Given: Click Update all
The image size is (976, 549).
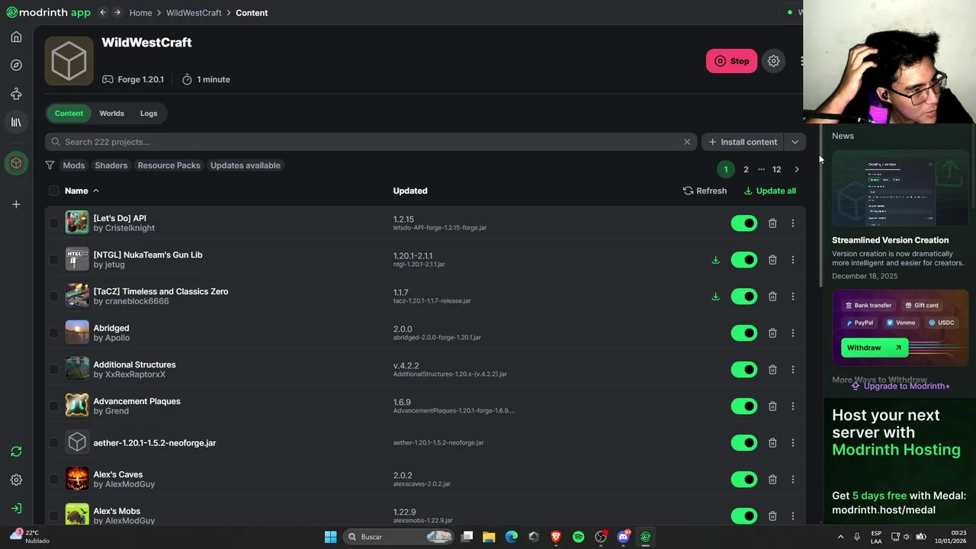Looking at the screenshot, I should (769, 191).
